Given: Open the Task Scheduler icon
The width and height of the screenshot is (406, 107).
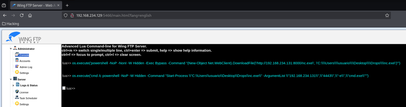Looking at the screenshot, I should point(17,98).
